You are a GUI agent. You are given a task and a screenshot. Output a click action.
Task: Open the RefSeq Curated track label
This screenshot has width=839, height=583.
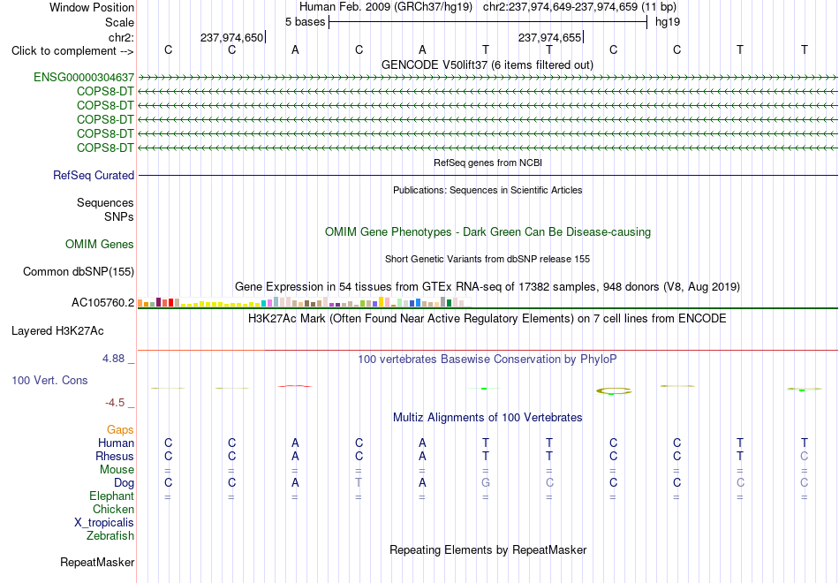coord(94,175)
